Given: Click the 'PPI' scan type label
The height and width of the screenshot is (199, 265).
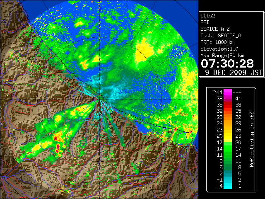Looking at the screenshot, I should coord(205,22).
